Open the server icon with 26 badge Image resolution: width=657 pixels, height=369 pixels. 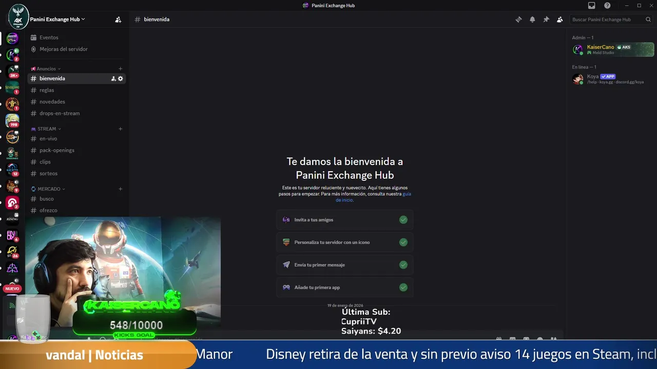pos(12,252)
